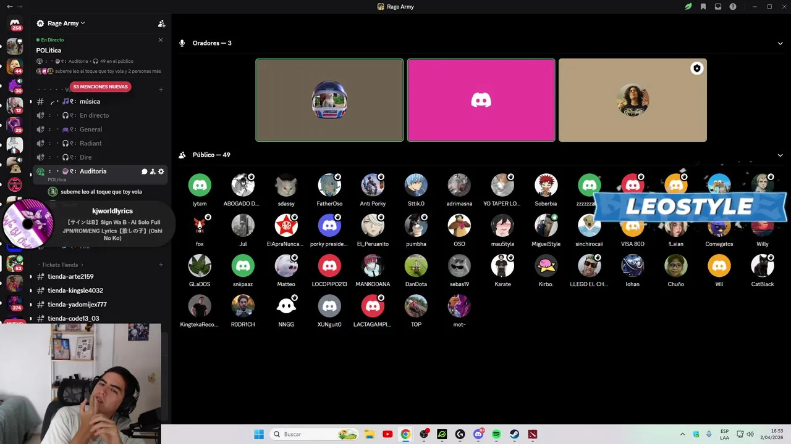Open File Explorer from the taskbar
791x444 pixels.
pos(369,434)
